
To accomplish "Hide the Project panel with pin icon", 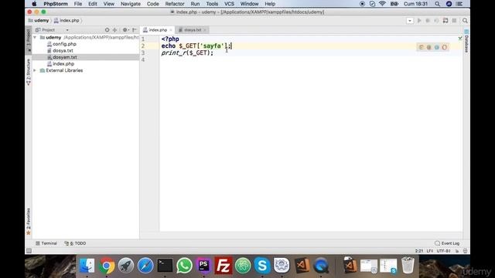I will (x=135, y=30).
